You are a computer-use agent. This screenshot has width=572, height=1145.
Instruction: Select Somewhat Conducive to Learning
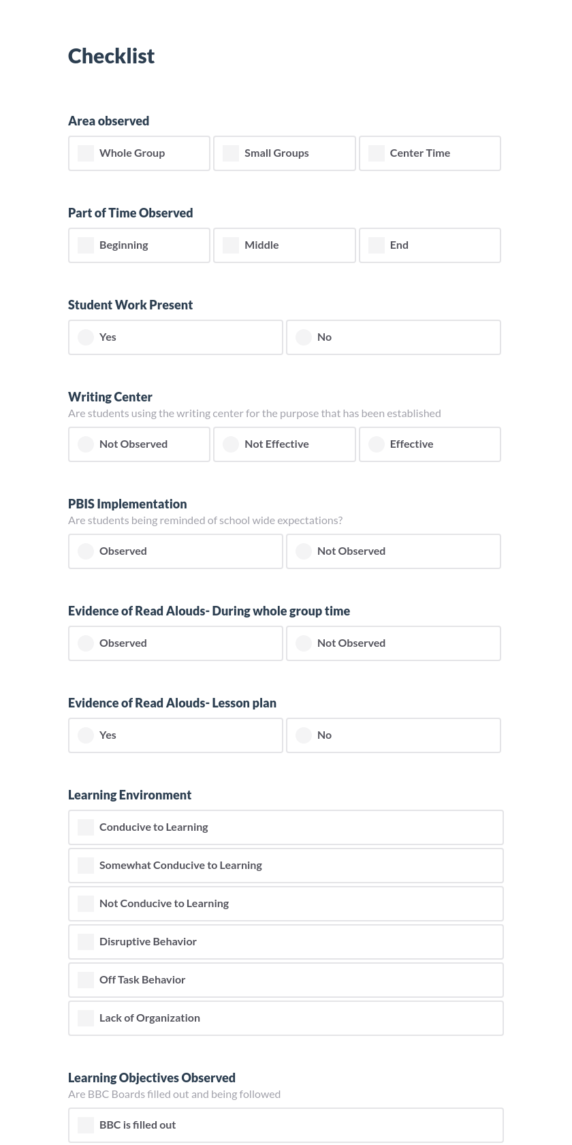coord(86,866)
